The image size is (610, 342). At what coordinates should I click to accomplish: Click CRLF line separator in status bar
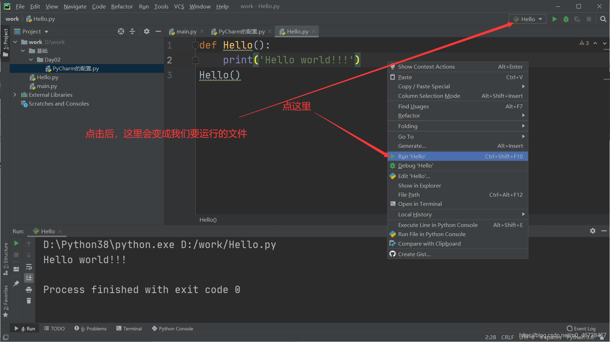pyautogui.click(x=507, y=337)
